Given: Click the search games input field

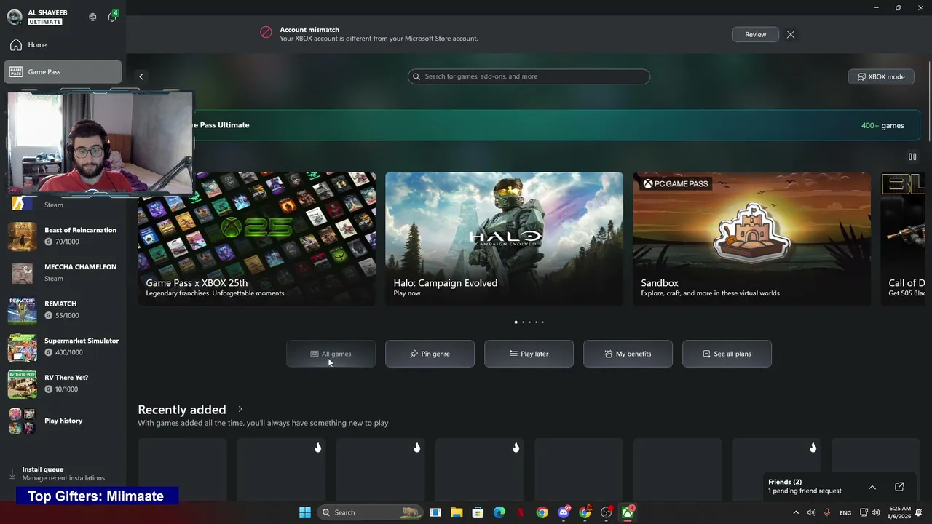Looking at the screenshot, I should [529, 76].
